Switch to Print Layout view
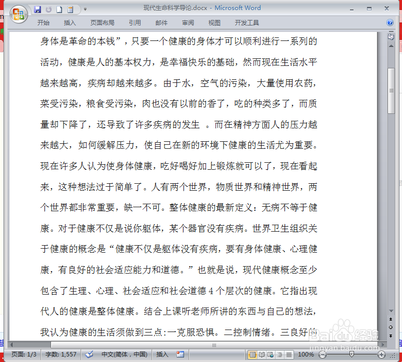The width and height of the screenshot is (402, 362). pyautogui.click(x=252, y=355)
